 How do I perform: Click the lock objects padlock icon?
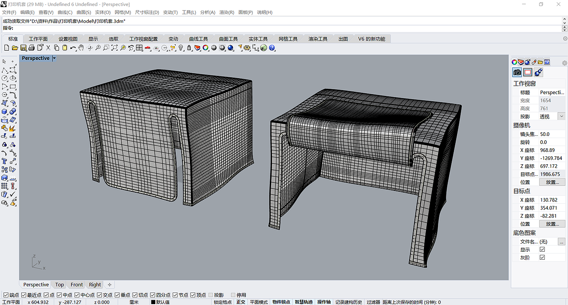pos(189,48)
